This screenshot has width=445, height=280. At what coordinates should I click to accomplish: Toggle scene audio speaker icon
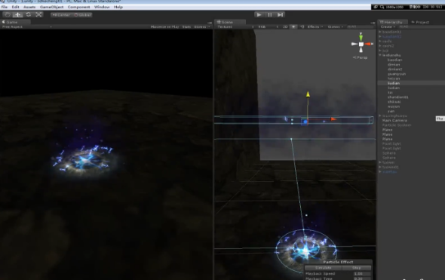click(302, 26)
